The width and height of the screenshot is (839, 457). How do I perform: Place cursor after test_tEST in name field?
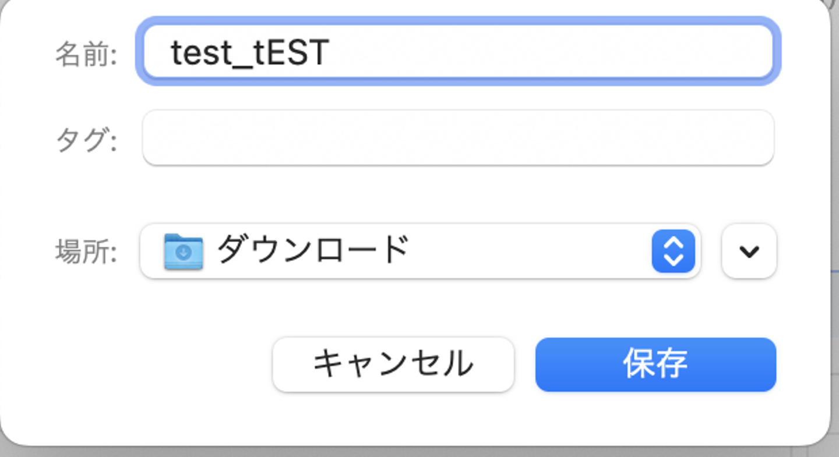click(x=332, y=53)
